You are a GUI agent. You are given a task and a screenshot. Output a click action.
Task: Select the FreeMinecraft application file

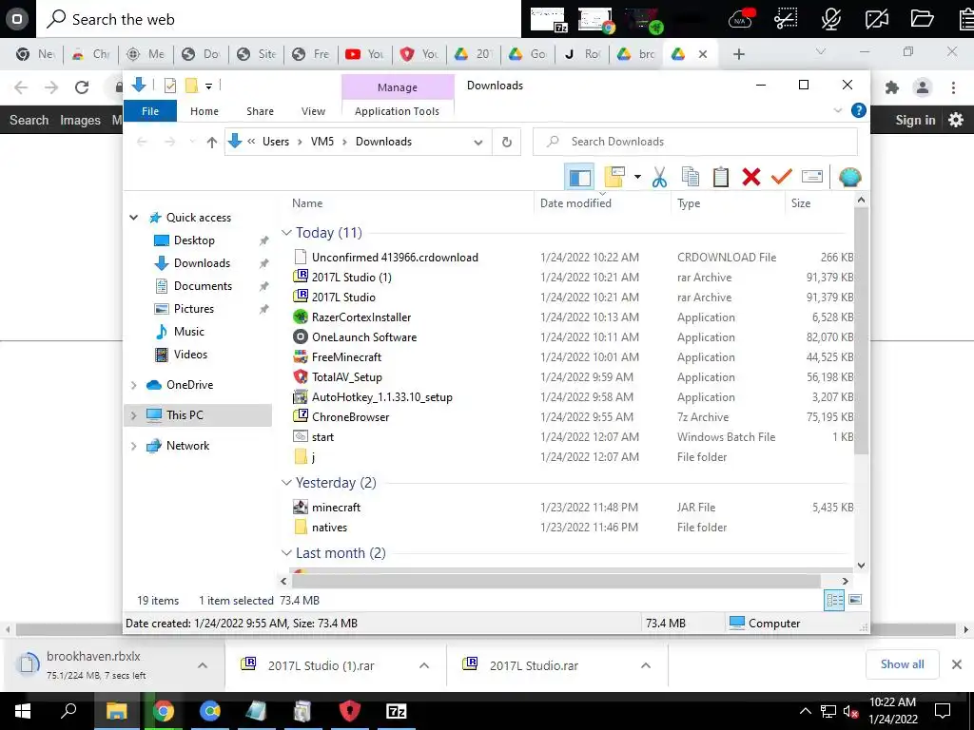[346, 357]
